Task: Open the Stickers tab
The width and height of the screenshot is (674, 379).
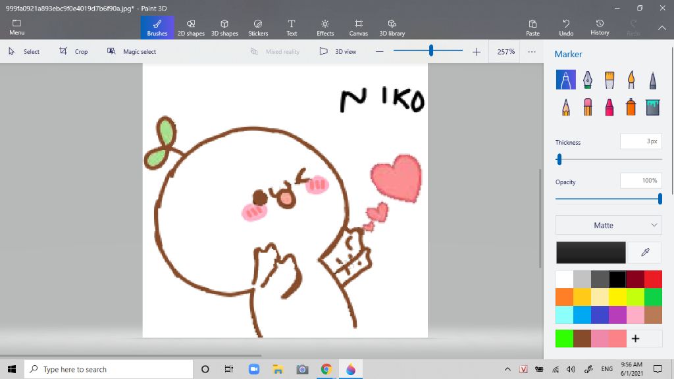Action: [258, 28]
